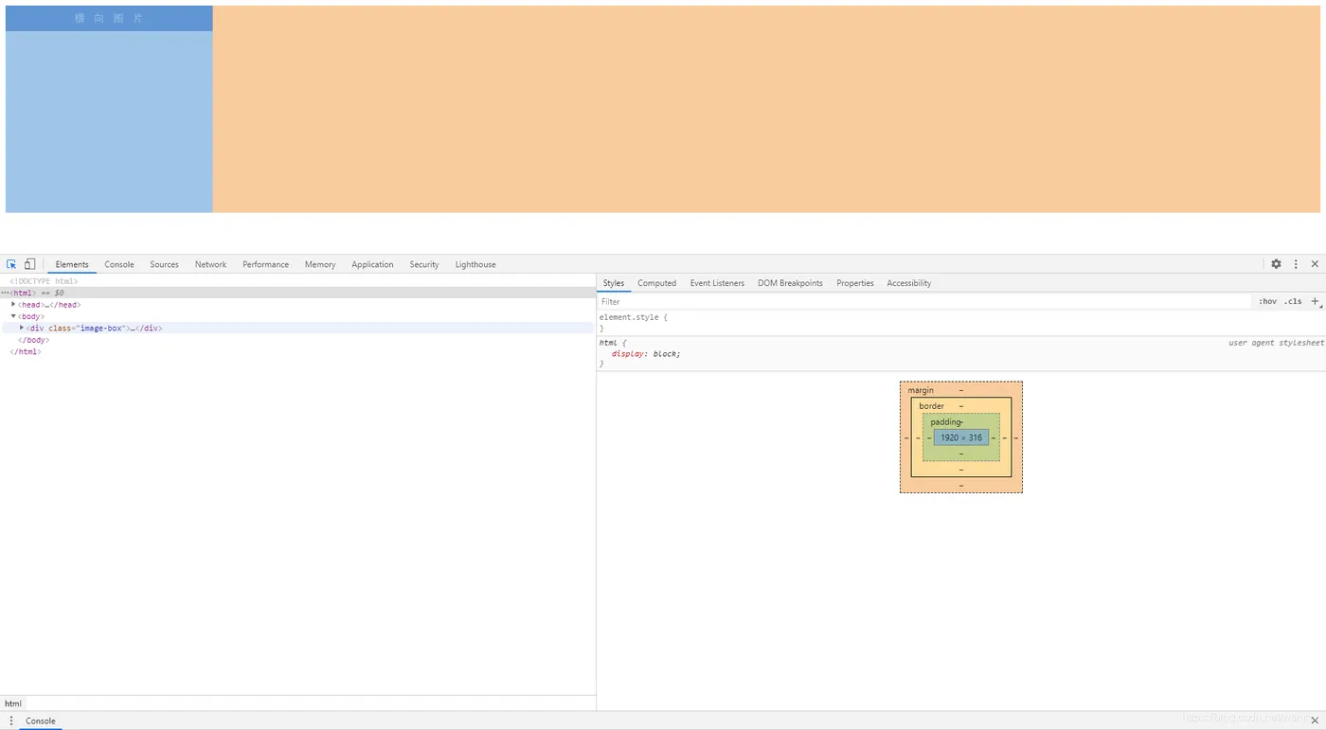
Task: Open the Security tab
Action: point(424,264)
